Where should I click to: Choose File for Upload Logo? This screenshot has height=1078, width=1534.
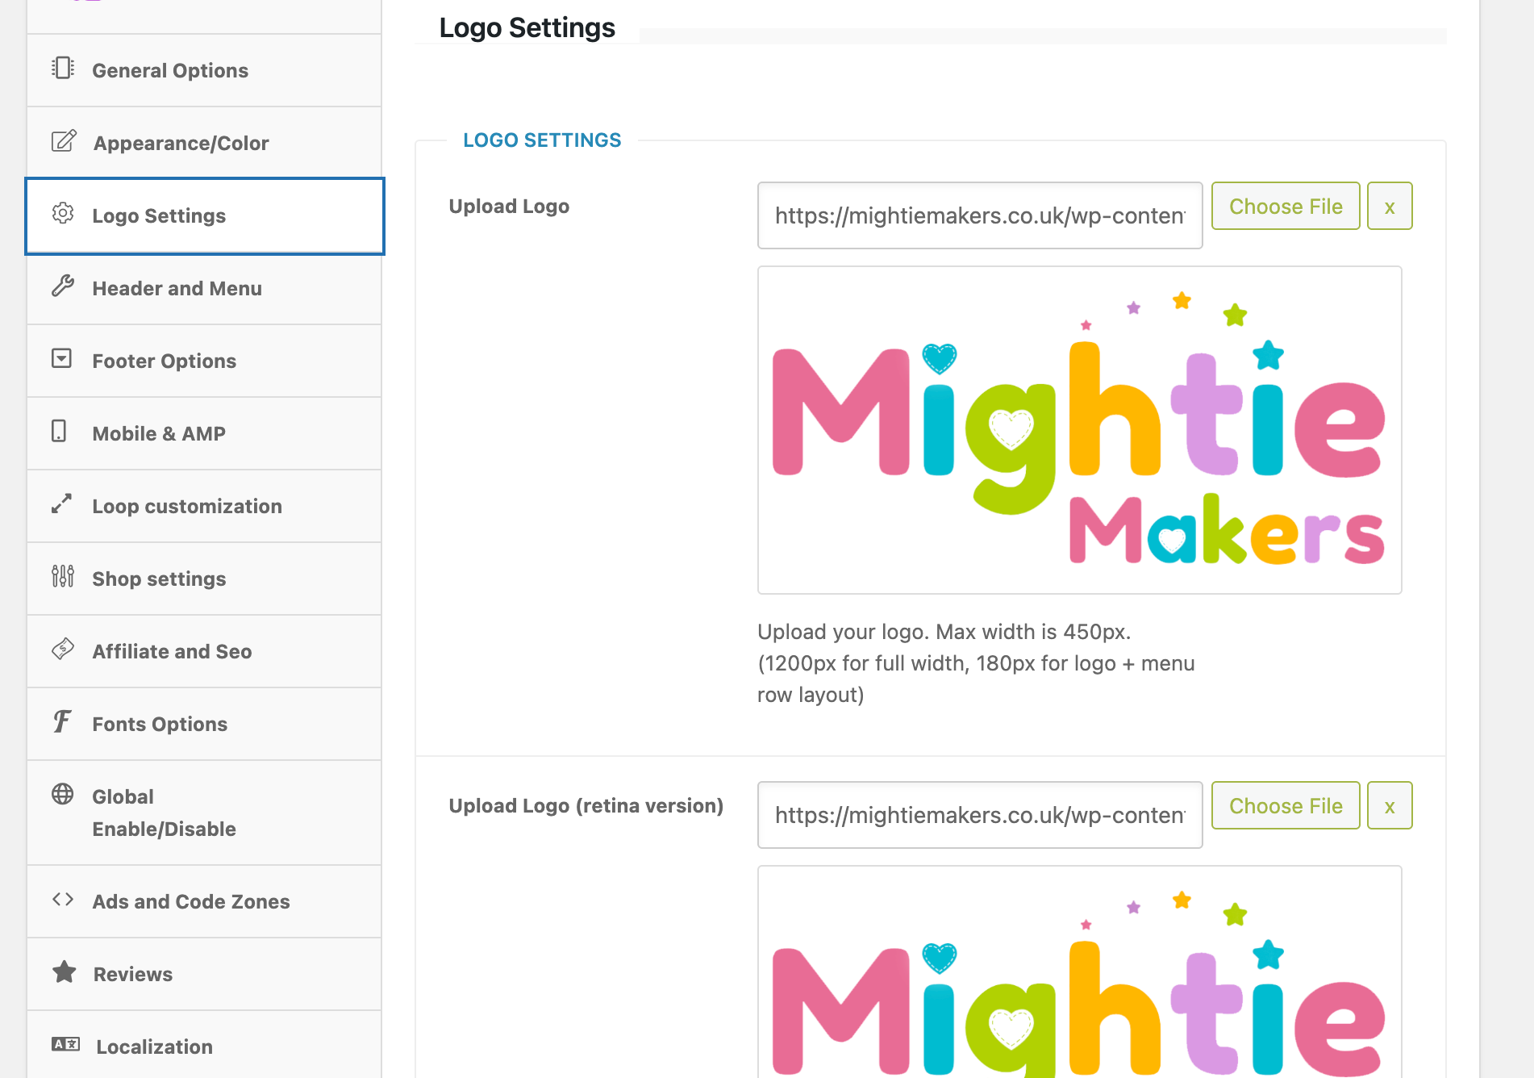coord(1286,206)
